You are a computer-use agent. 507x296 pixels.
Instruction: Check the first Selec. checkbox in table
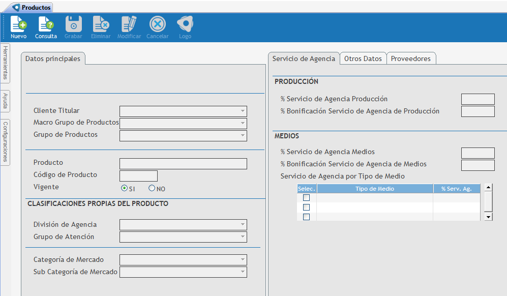click(x=306, y=198)
